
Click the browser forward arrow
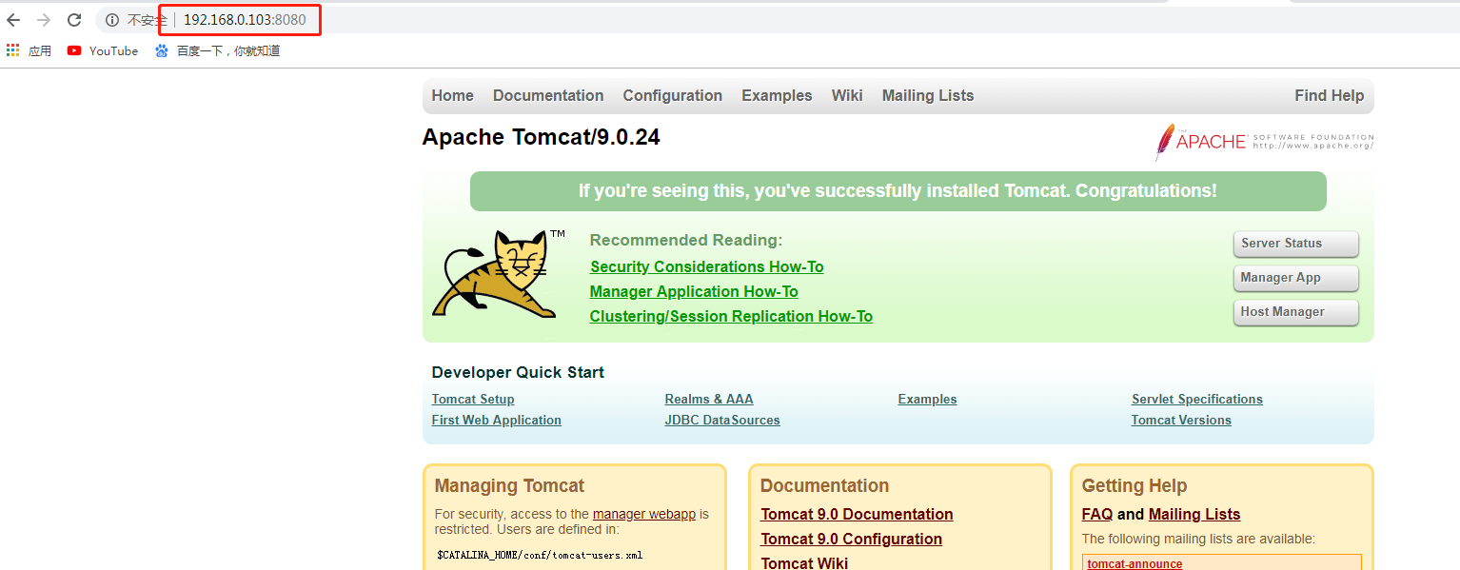point(44,20)
